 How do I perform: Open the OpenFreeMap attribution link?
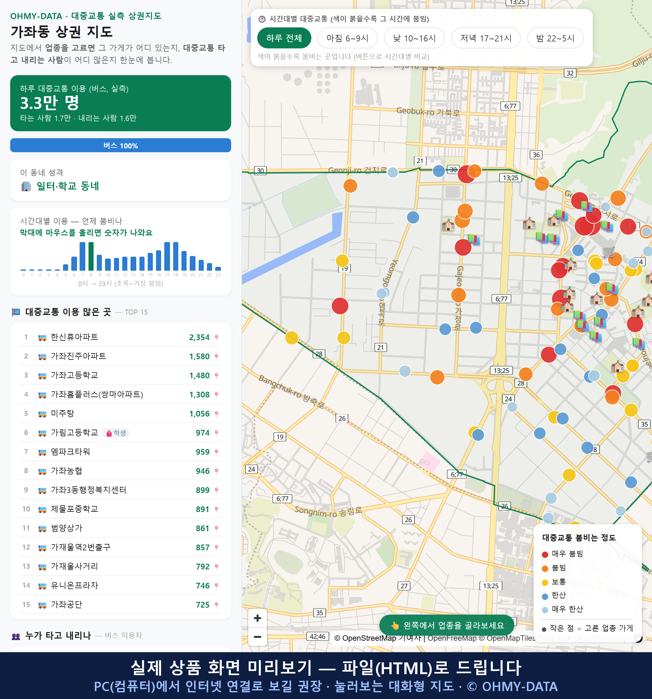[x=452, y=638]
